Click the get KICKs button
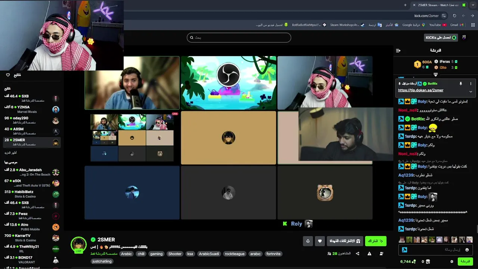Screen dimensions: 478x269 pyautogui.click(x=441, y=37)
